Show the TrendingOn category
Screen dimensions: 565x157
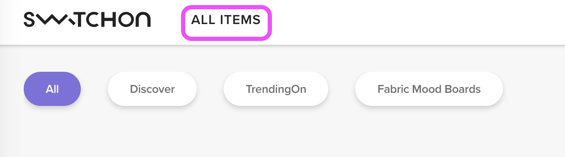(276, 89)
